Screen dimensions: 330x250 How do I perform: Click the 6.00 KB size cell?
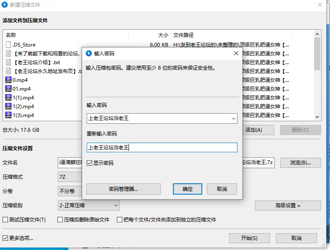159,45
